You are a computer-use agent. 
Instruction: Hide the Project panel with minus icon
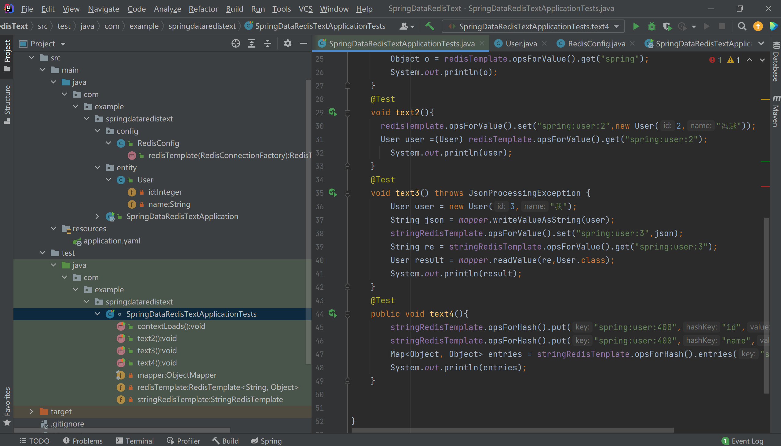tap(303, 44)
